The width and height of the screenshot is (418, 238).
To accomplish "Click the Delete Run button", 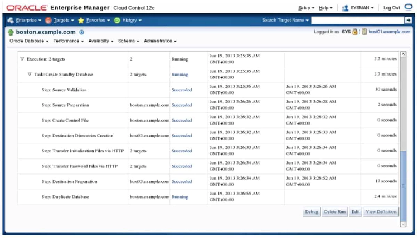I will click(x=334, y=212).
